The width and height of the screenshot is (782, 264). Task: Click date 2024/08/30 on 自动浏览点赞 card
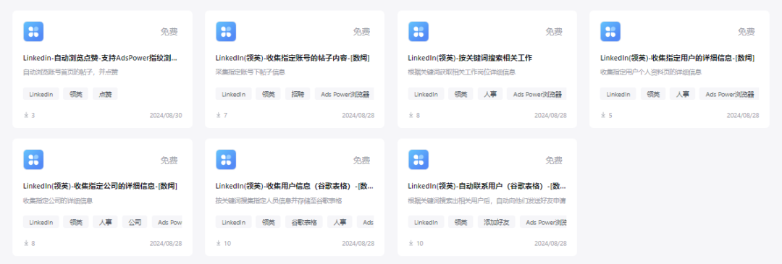pos(166,115)
